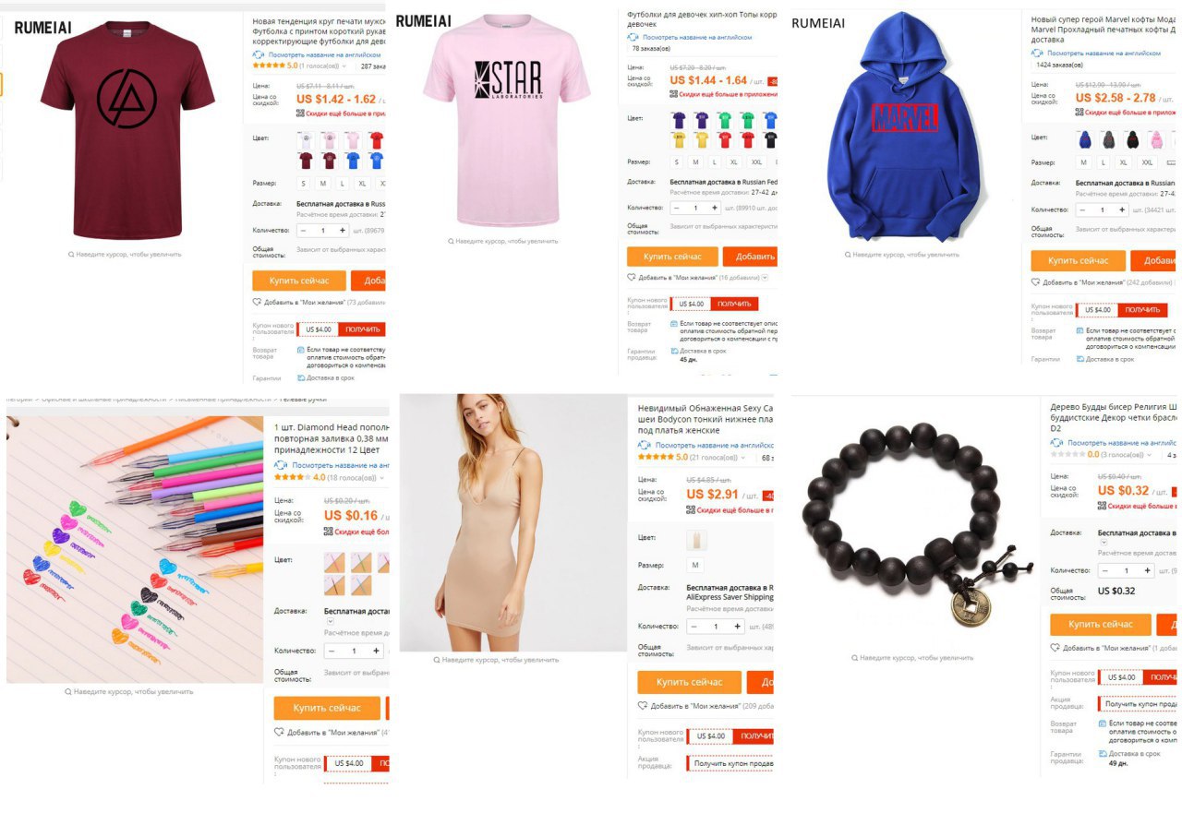The image size is (1182, 813).
Task: Click Купить сейчас for the wooden bracelet
Action: (x=1101, y=625)
